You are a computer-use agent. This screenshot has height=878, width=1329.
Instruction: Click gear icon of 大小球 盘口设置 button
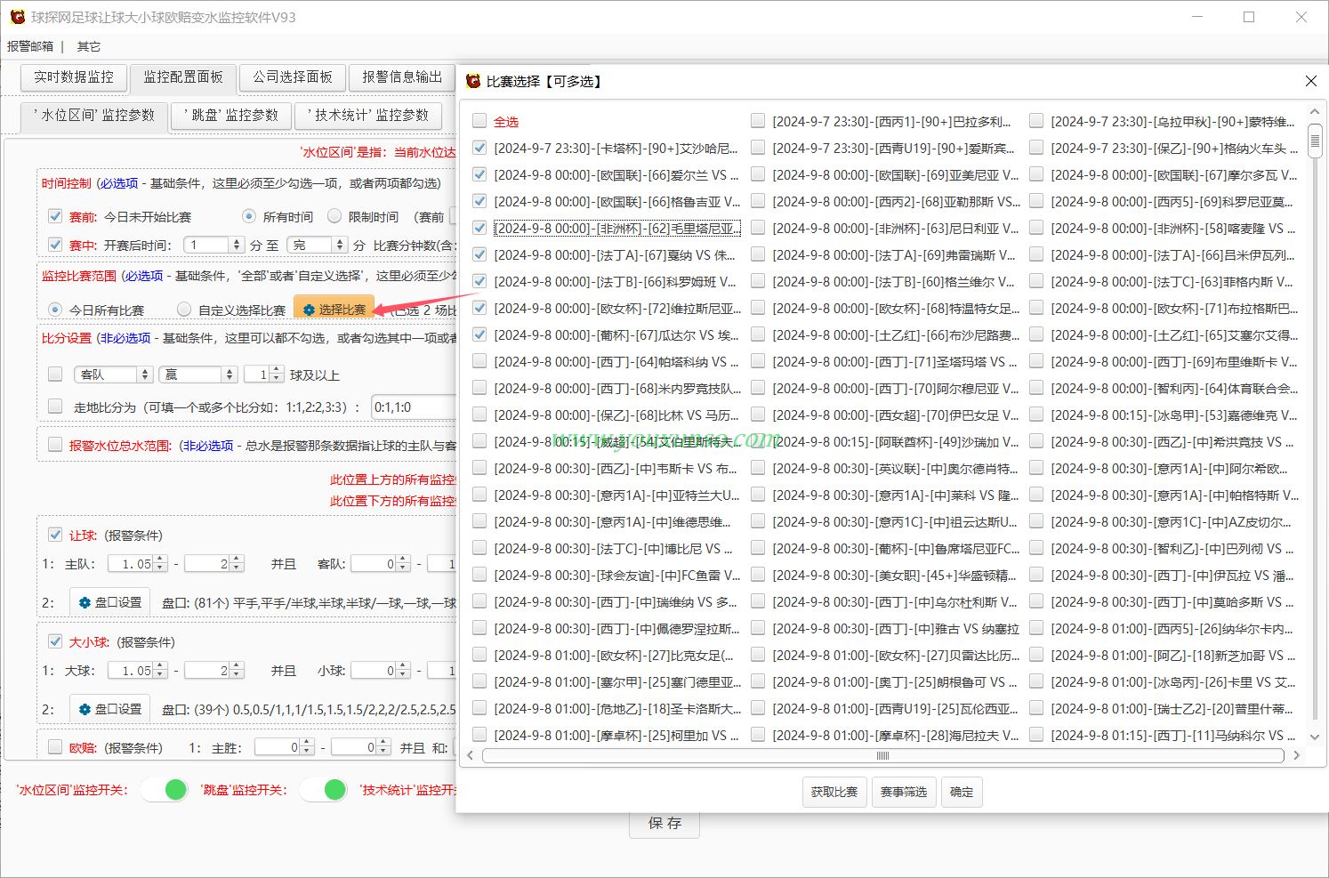click(x=85, y=709)
